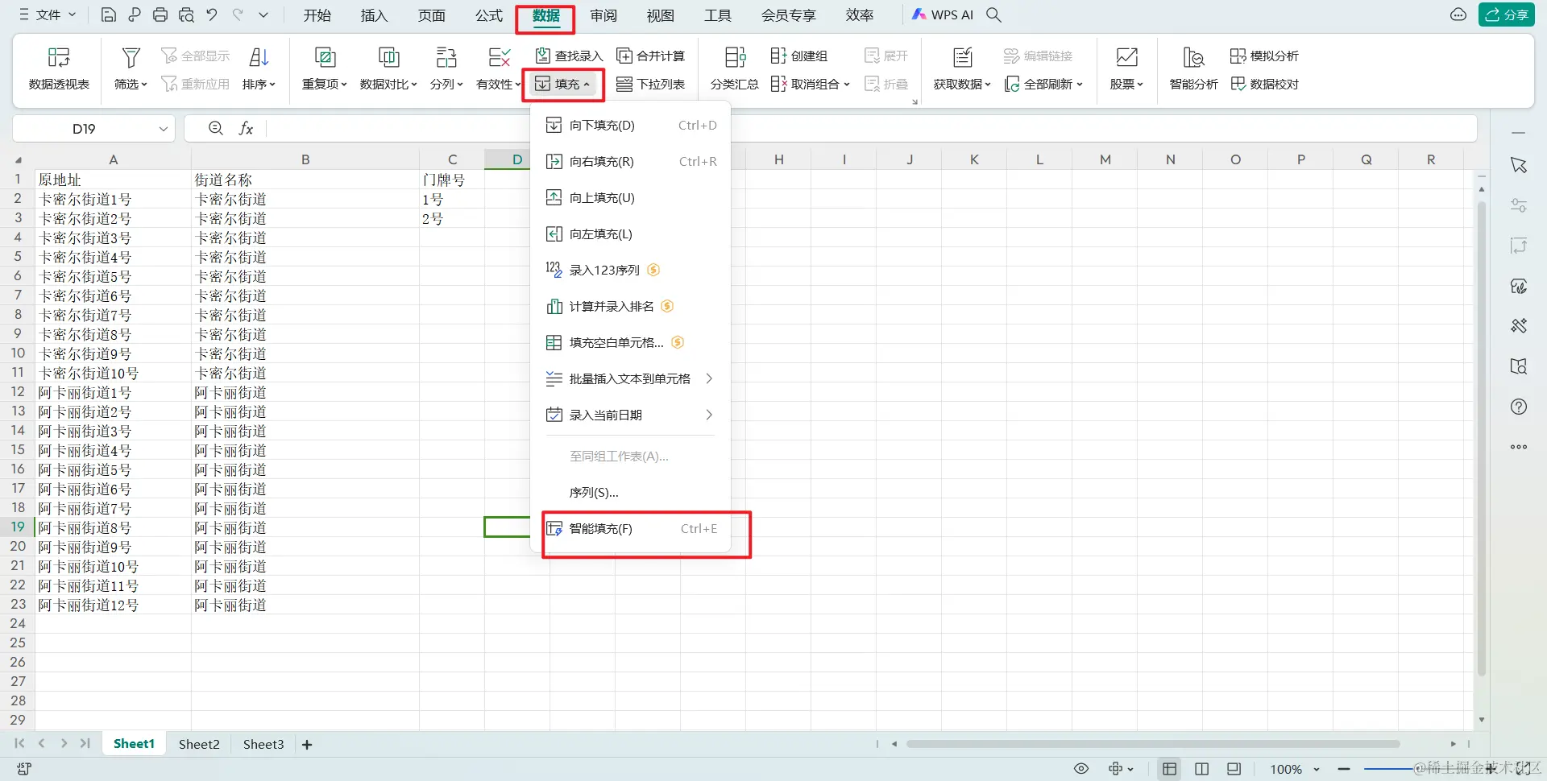Open Smart Analysis (智能分析)

[x=1193, y=68]
